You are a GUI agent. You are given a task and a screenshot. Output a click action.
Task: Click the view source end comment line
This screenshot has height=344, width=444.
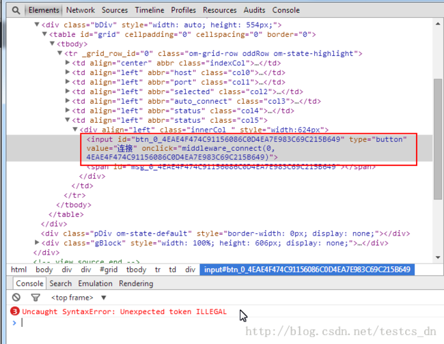point(87,261)
